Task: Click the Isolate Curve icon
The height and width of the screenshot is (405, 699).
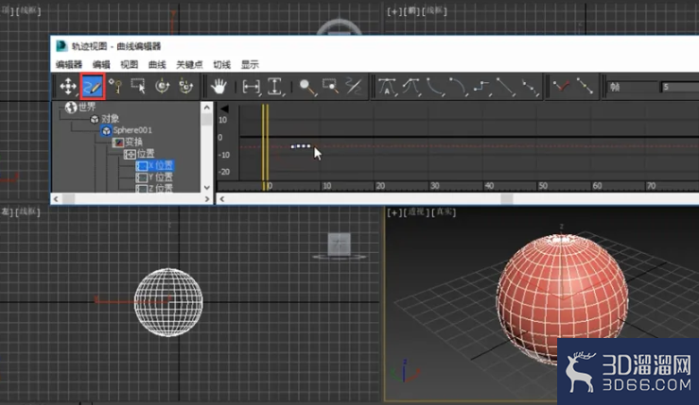Action: (x=355, y=86)
